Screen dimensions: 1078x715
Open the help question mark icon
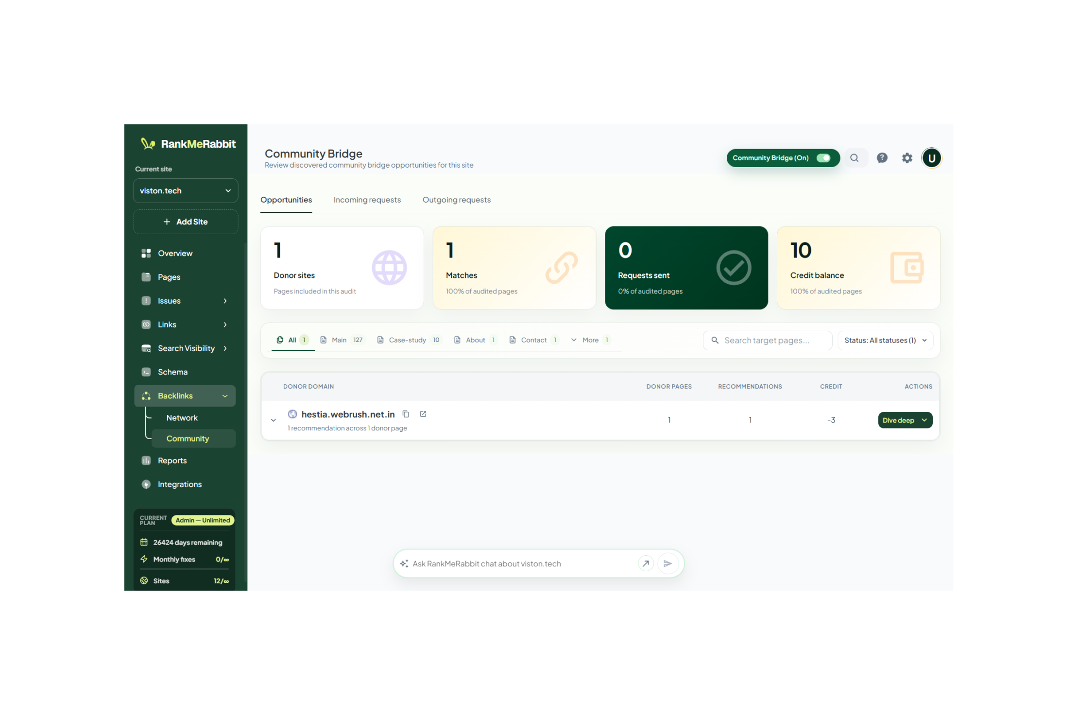(882, 158)
